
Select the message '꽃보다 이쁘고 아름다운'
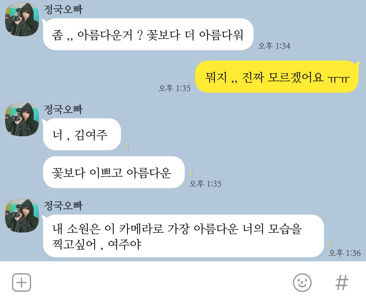pos(114,172)
